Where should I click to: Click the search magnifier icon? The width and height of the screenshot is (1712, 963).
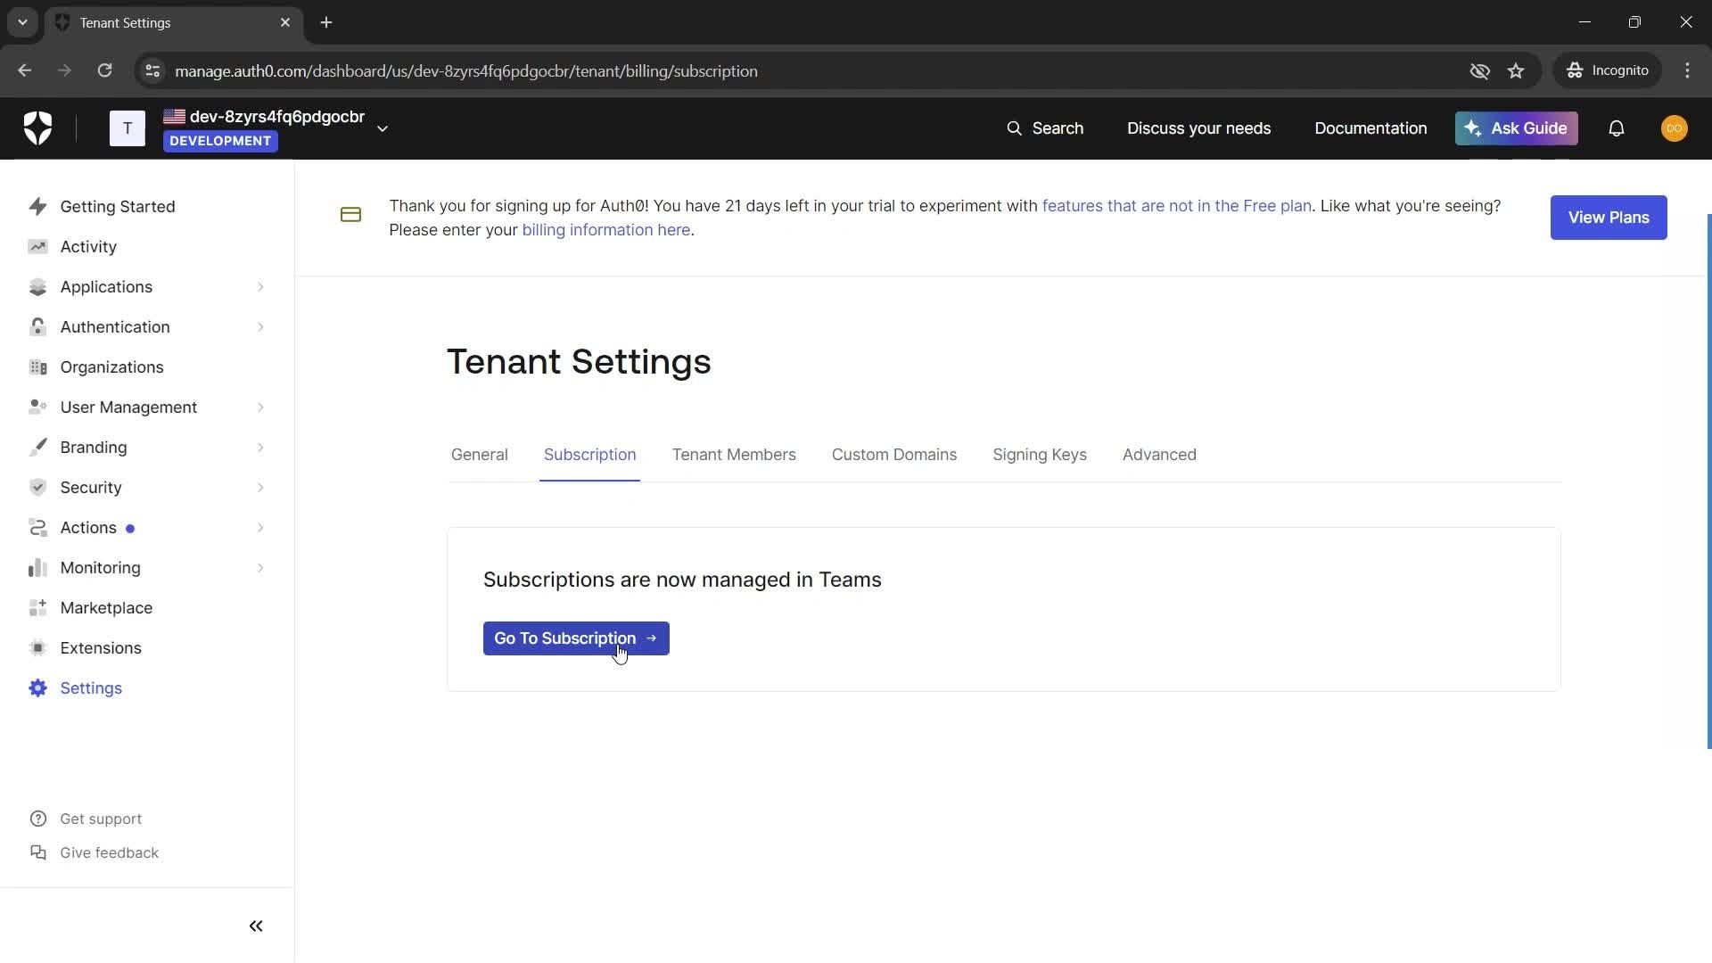point(1015,128)
